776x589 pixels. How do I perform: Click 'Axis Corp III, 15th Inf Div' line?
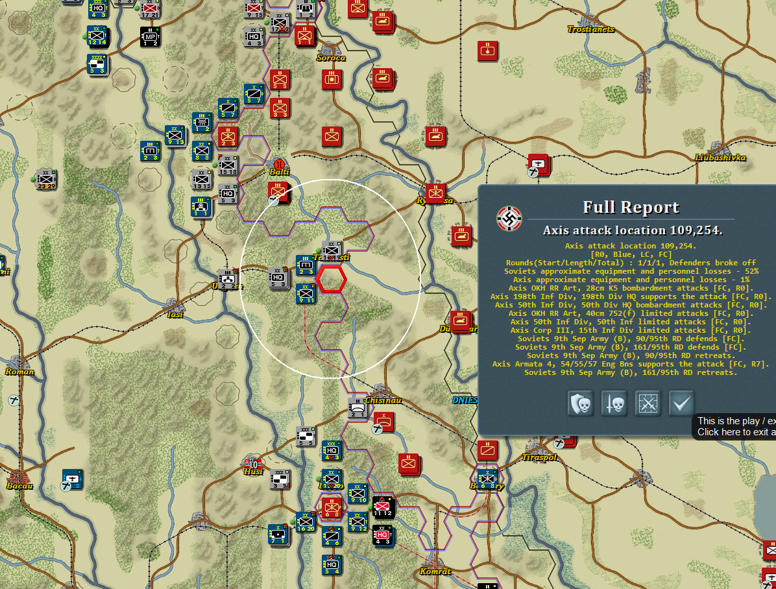click(x=631, y=330)
